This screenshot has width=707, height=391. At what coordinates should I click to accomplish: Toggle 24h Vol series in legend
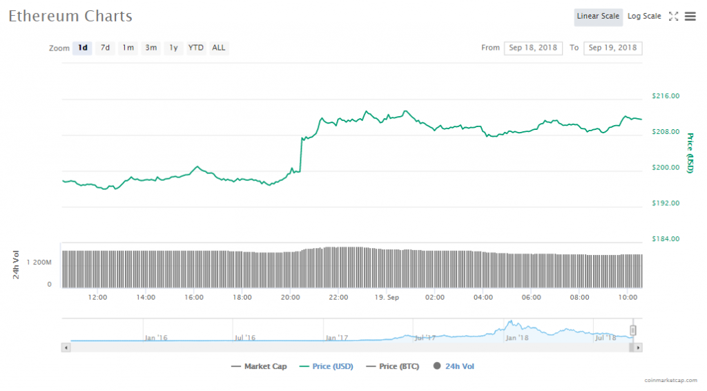(454, 367)
